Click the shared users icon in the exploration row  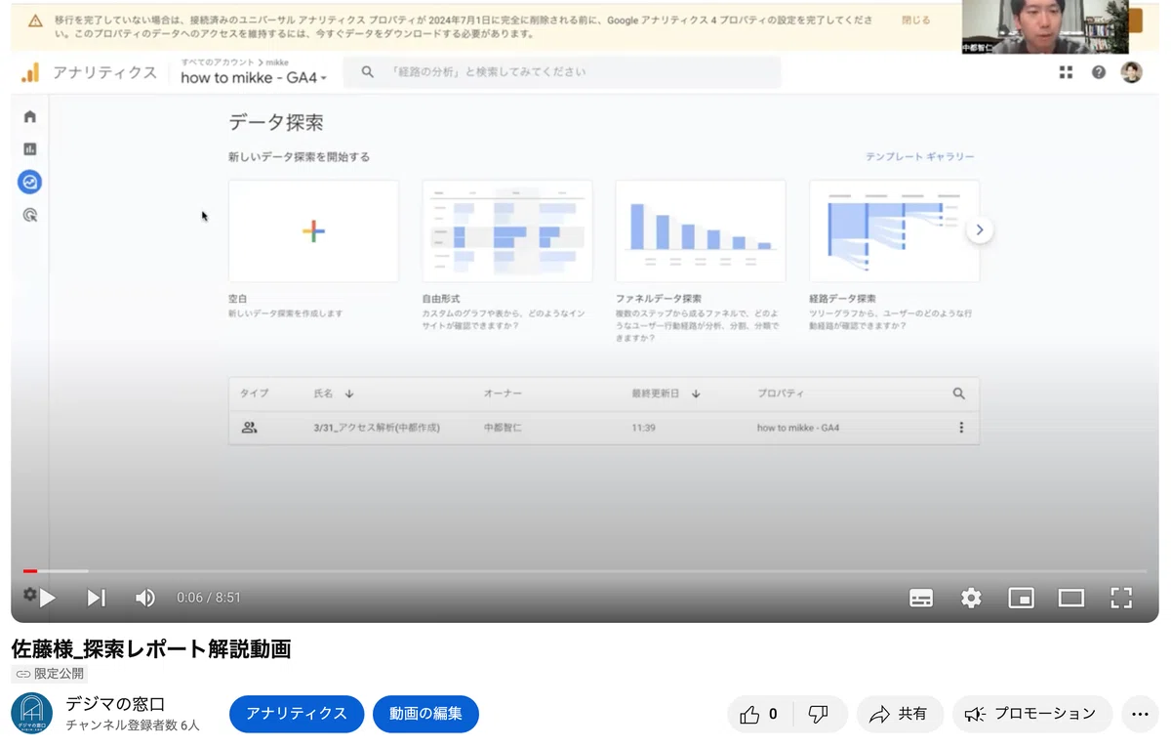[249, 428]
